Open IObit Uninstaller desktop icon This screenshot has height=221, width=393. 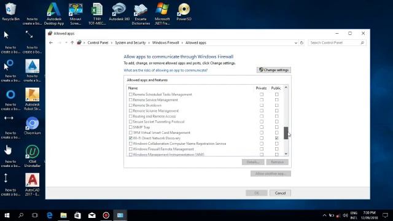tap(33, 156)
